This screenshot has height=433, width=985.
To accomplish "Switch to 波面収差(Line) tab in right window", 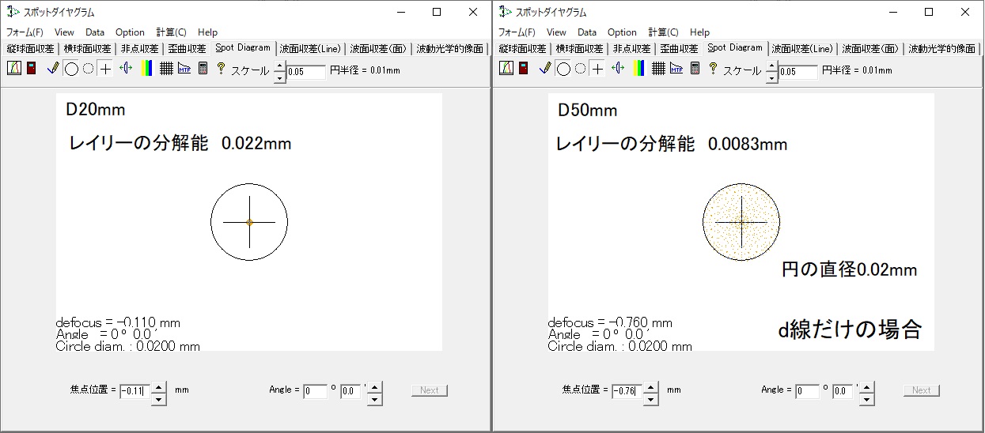I will pos(802,48).
